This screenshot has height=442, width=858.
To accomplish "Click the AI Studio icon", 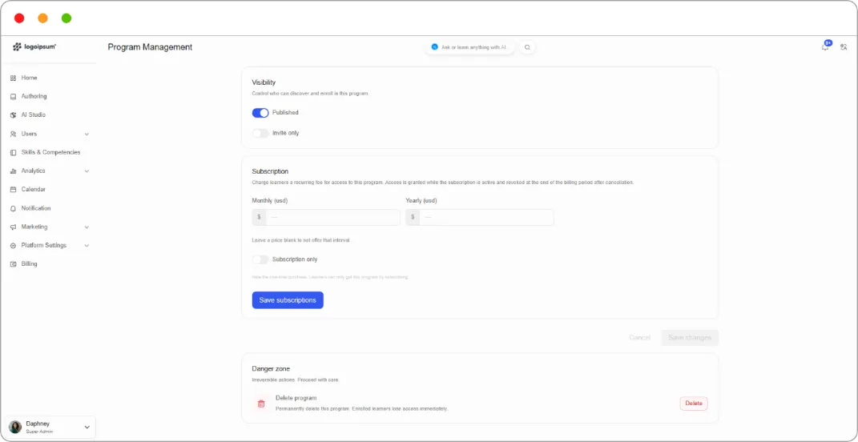I will 13,115.
